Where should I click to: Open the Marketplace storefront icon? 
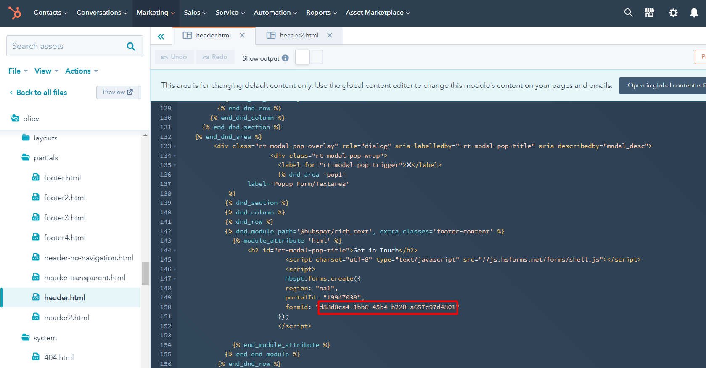click(x=650, y=13)
